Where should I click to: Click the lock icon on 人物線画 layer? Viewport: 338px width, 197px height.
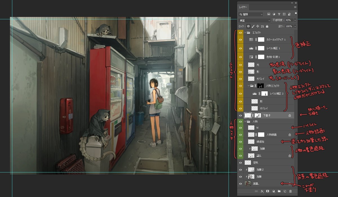290,135
